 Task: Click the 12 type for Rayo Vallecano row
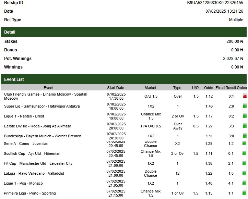177,173
